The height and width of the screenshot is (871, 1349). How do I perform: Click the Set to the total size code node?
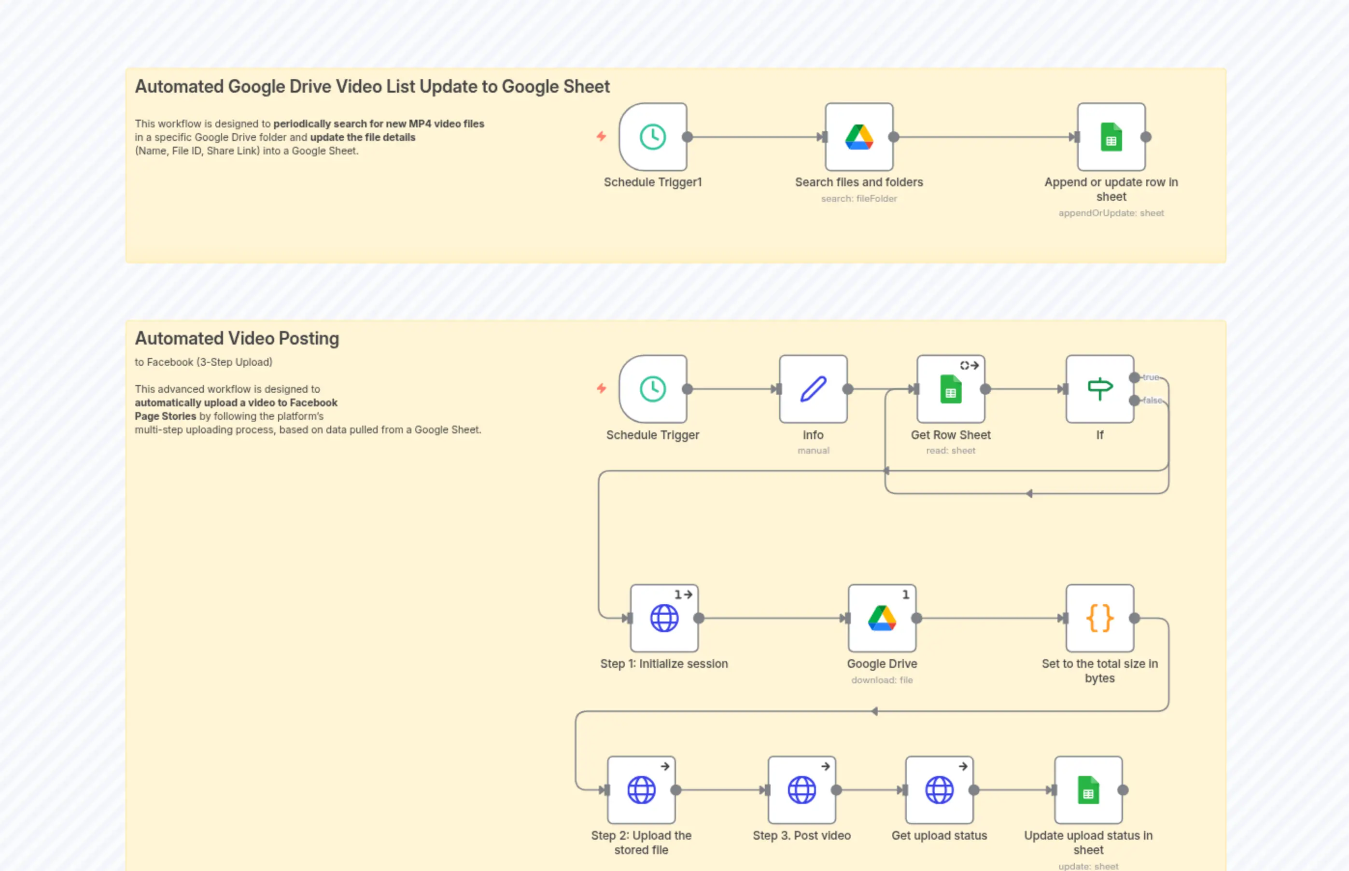(x=1099, y=618)
